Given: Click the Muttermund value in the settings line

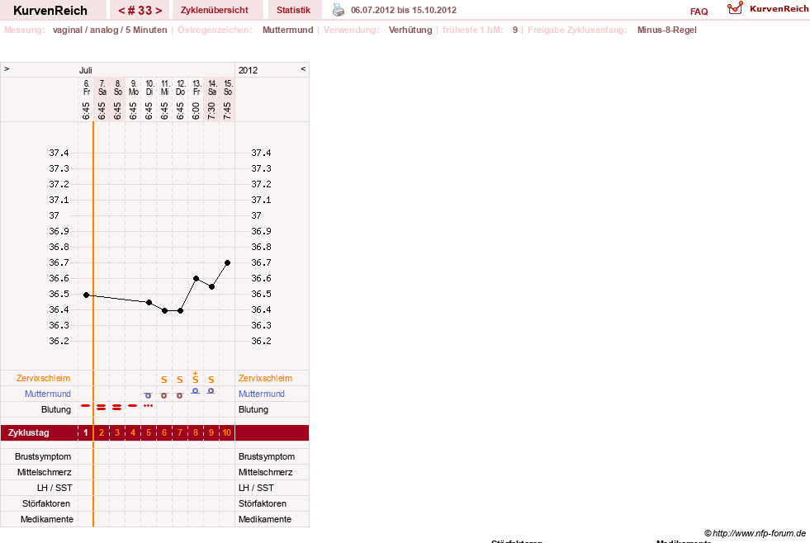Looking at the screenshot, I should [x=287, y=30].
